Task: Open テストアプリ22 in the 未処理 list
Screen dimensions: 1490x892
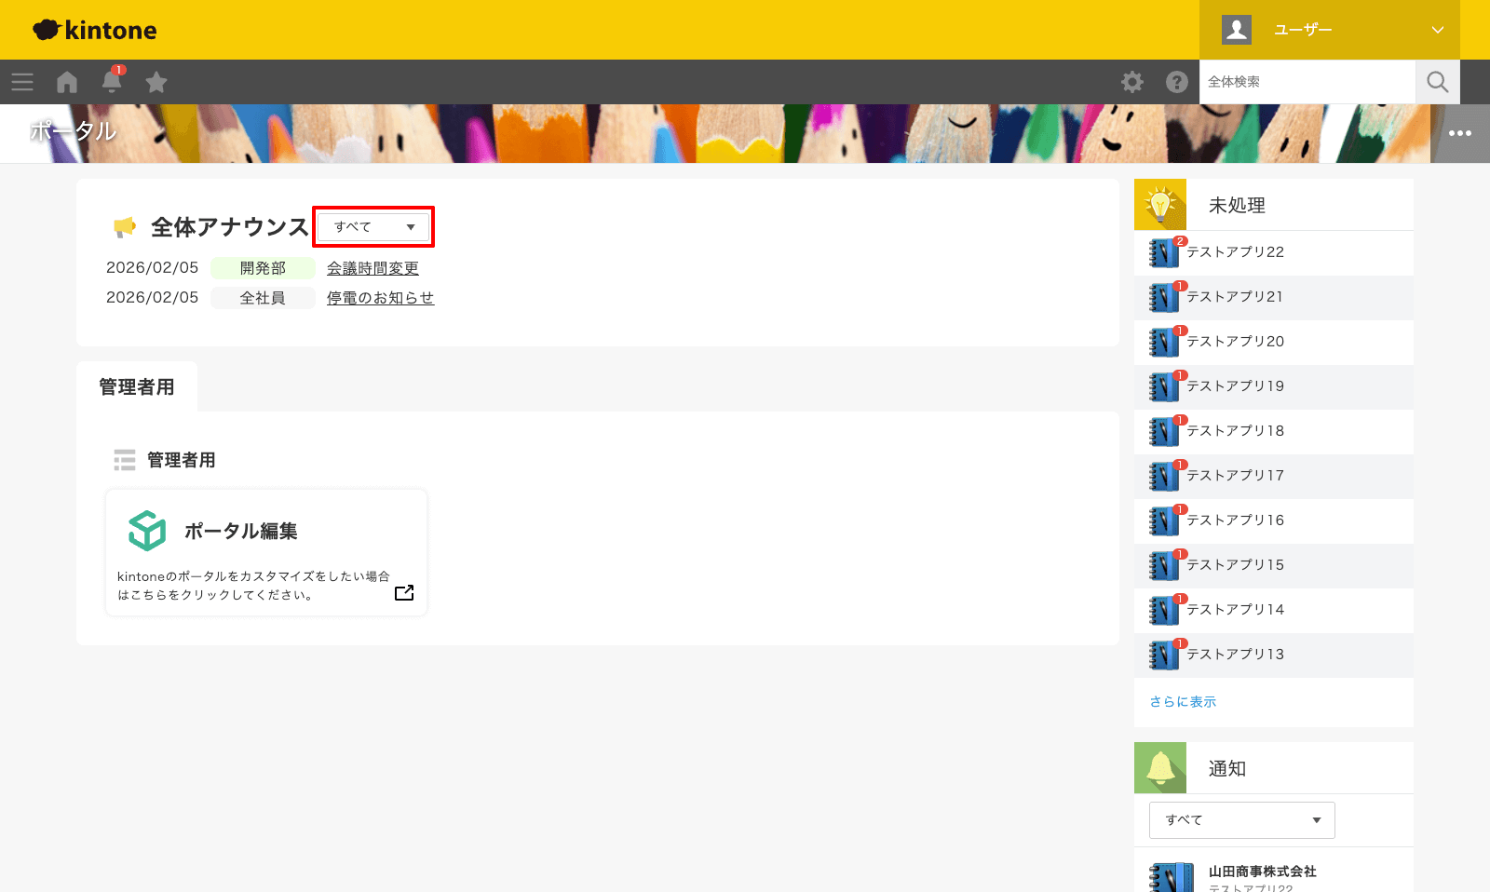Action: pos(1235,252)
